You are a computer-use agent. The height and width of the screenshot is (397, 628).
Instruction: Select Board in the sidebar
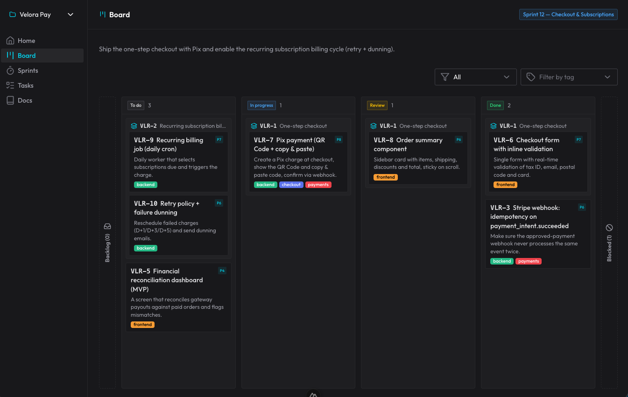(42, 56)
